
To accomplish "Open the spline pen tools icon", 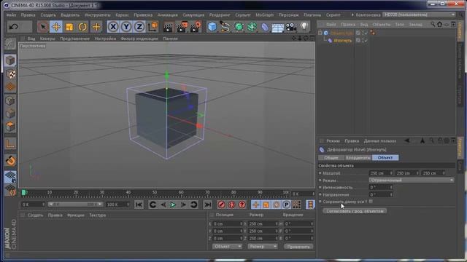I will 225,27.
